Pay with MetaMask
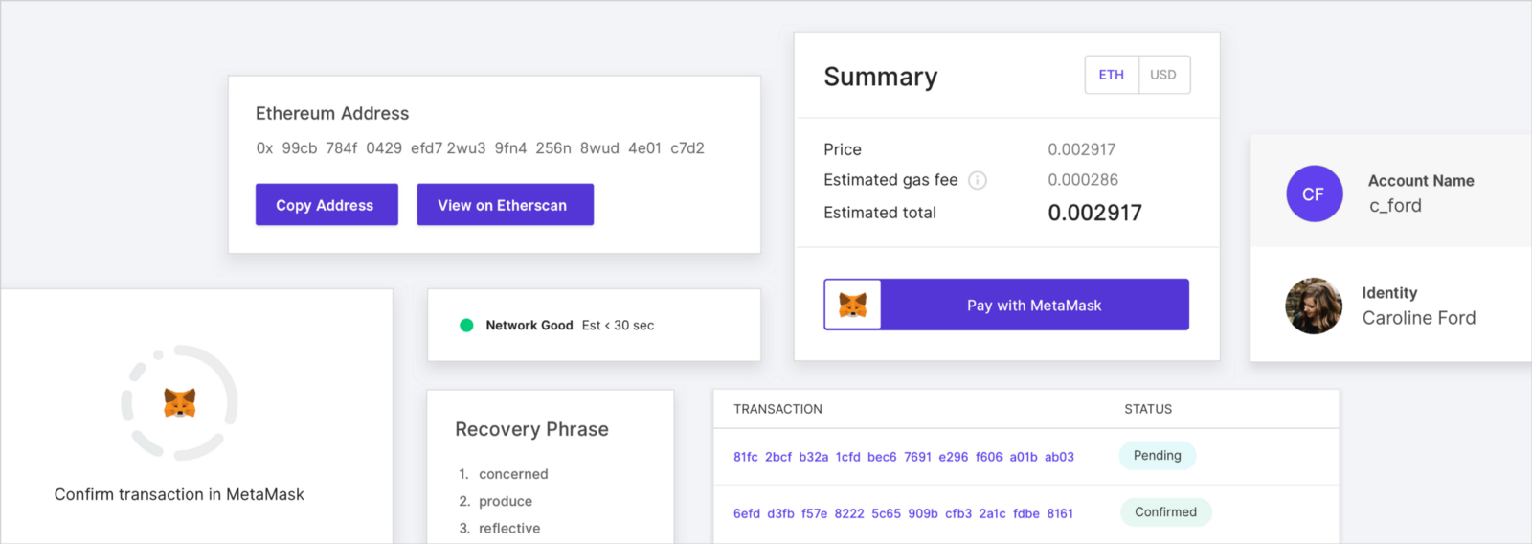 click(x=1034, y=306)
